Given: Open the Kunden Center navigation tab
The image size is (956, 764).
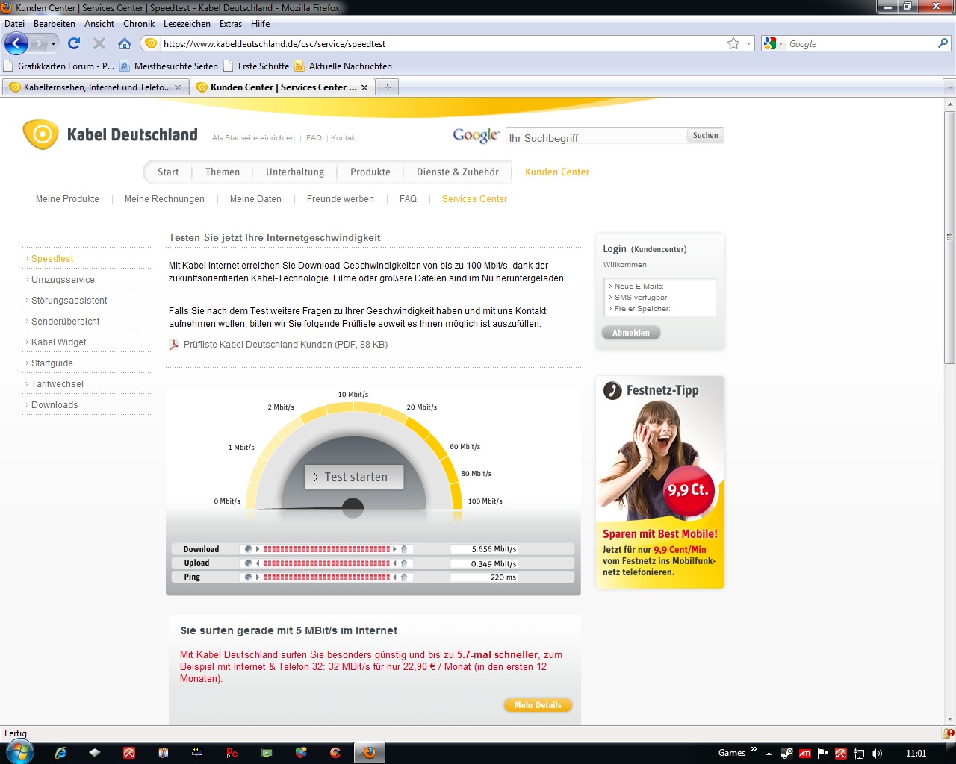Looking at the screenshot, I should tap(557, 172).
